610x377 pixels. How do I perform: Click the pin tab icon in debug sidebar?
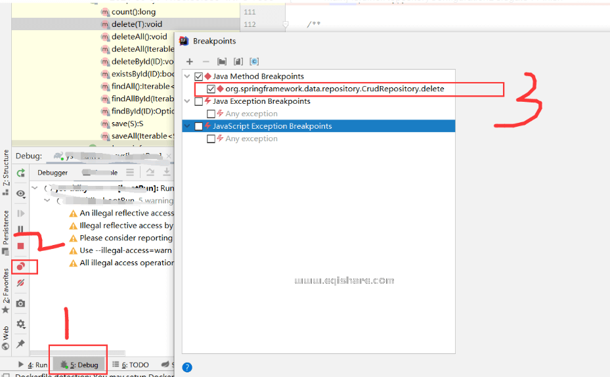(21, 344)
